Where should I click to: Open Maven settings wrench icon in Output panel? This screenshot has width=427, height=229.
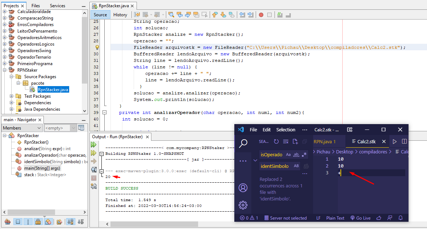94,186
